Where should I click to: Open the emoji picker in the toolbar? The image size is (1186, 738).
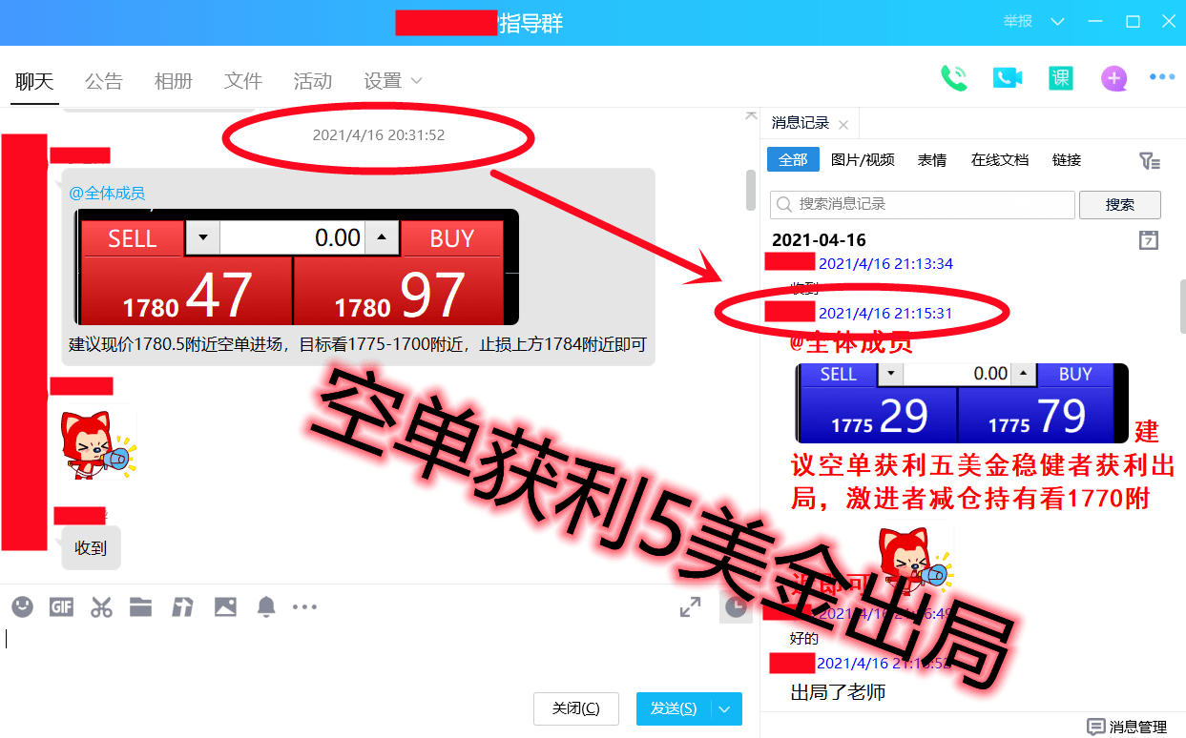[22, 606]
